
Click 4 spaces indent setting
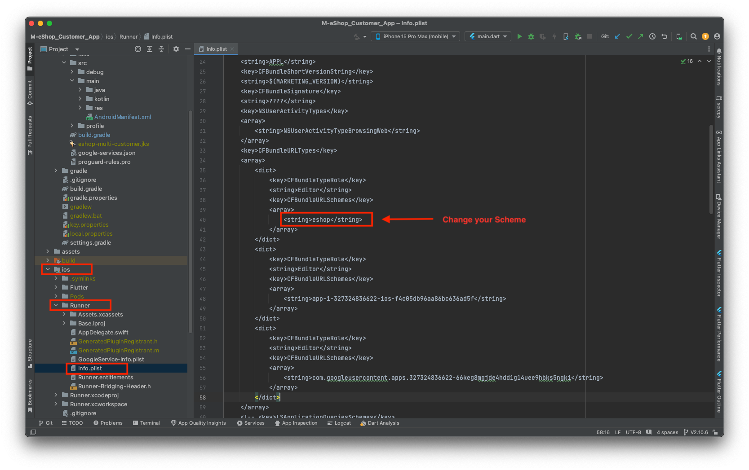667,432
